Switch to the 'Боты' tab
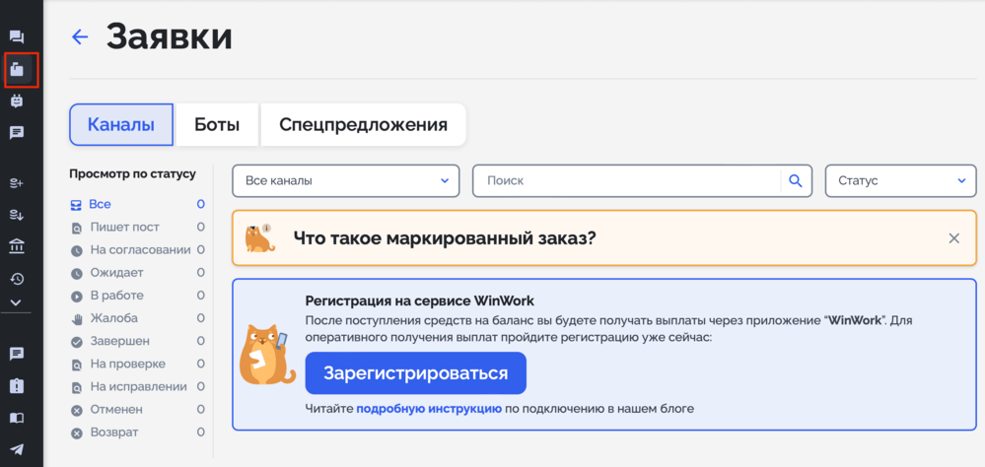985x467 pixels. pos(217,124)
